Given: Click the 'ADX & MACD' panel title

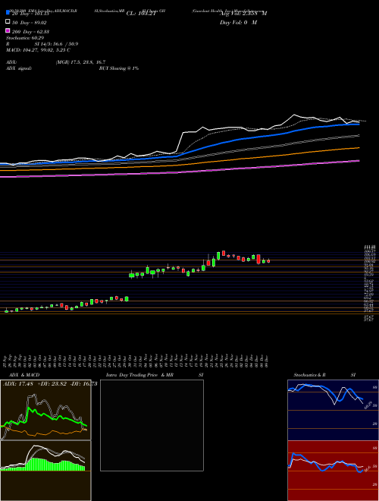Looking at the screenshot, I should click(x=24, y=375).
